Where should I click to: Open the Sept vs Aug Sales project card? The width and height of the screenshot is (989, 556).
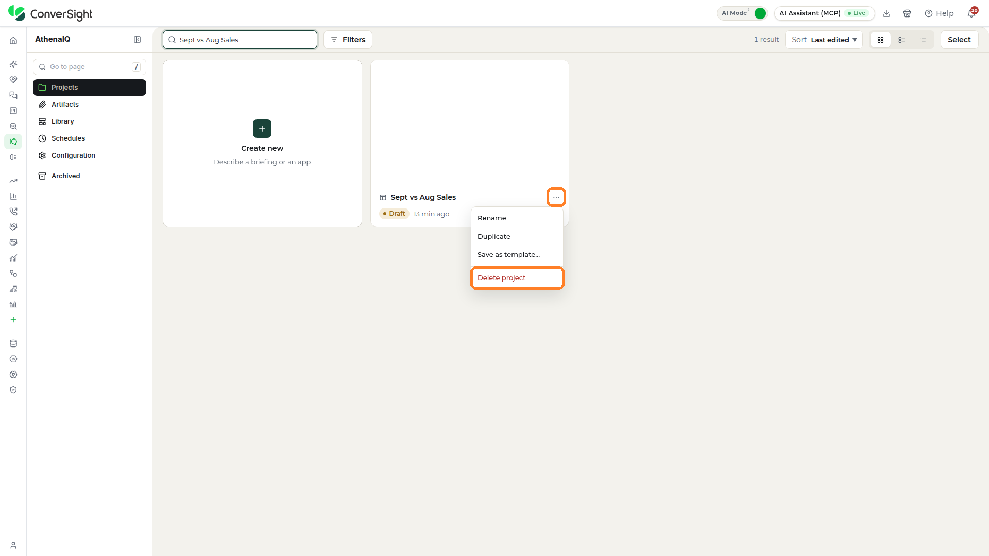coord(470,144)
